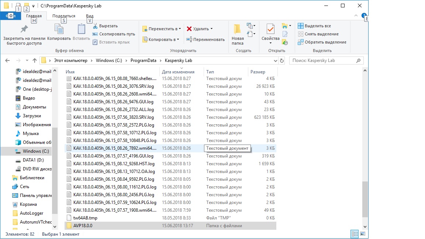Click the Kaspersky Lab search field
Viewport: 425px width, 239px height.
326,60
